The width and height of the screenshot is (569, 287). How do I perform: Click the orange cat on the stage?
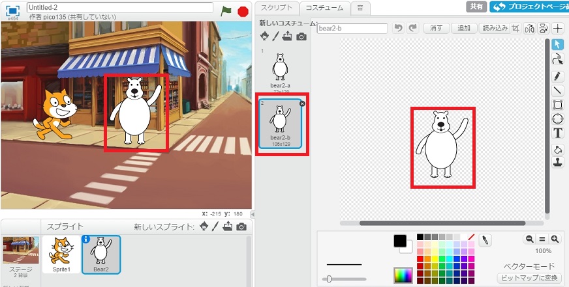54,115
